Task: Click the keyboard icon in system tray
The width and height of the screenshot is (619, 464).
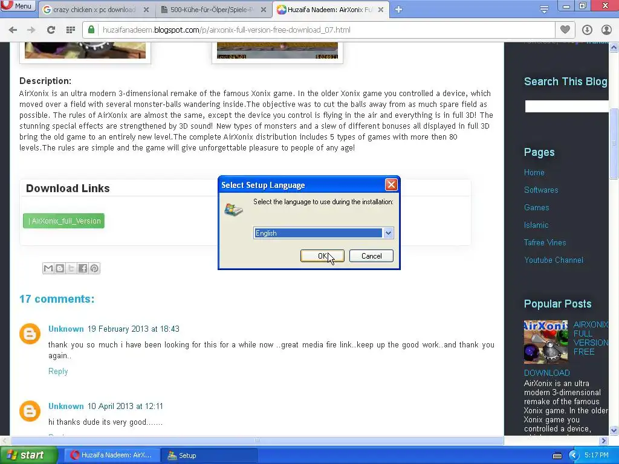Action: coord(557,456)
